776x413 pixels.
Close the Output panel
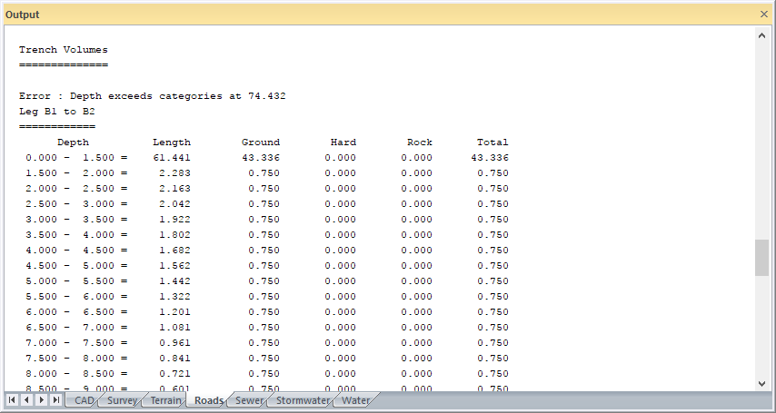763,15
